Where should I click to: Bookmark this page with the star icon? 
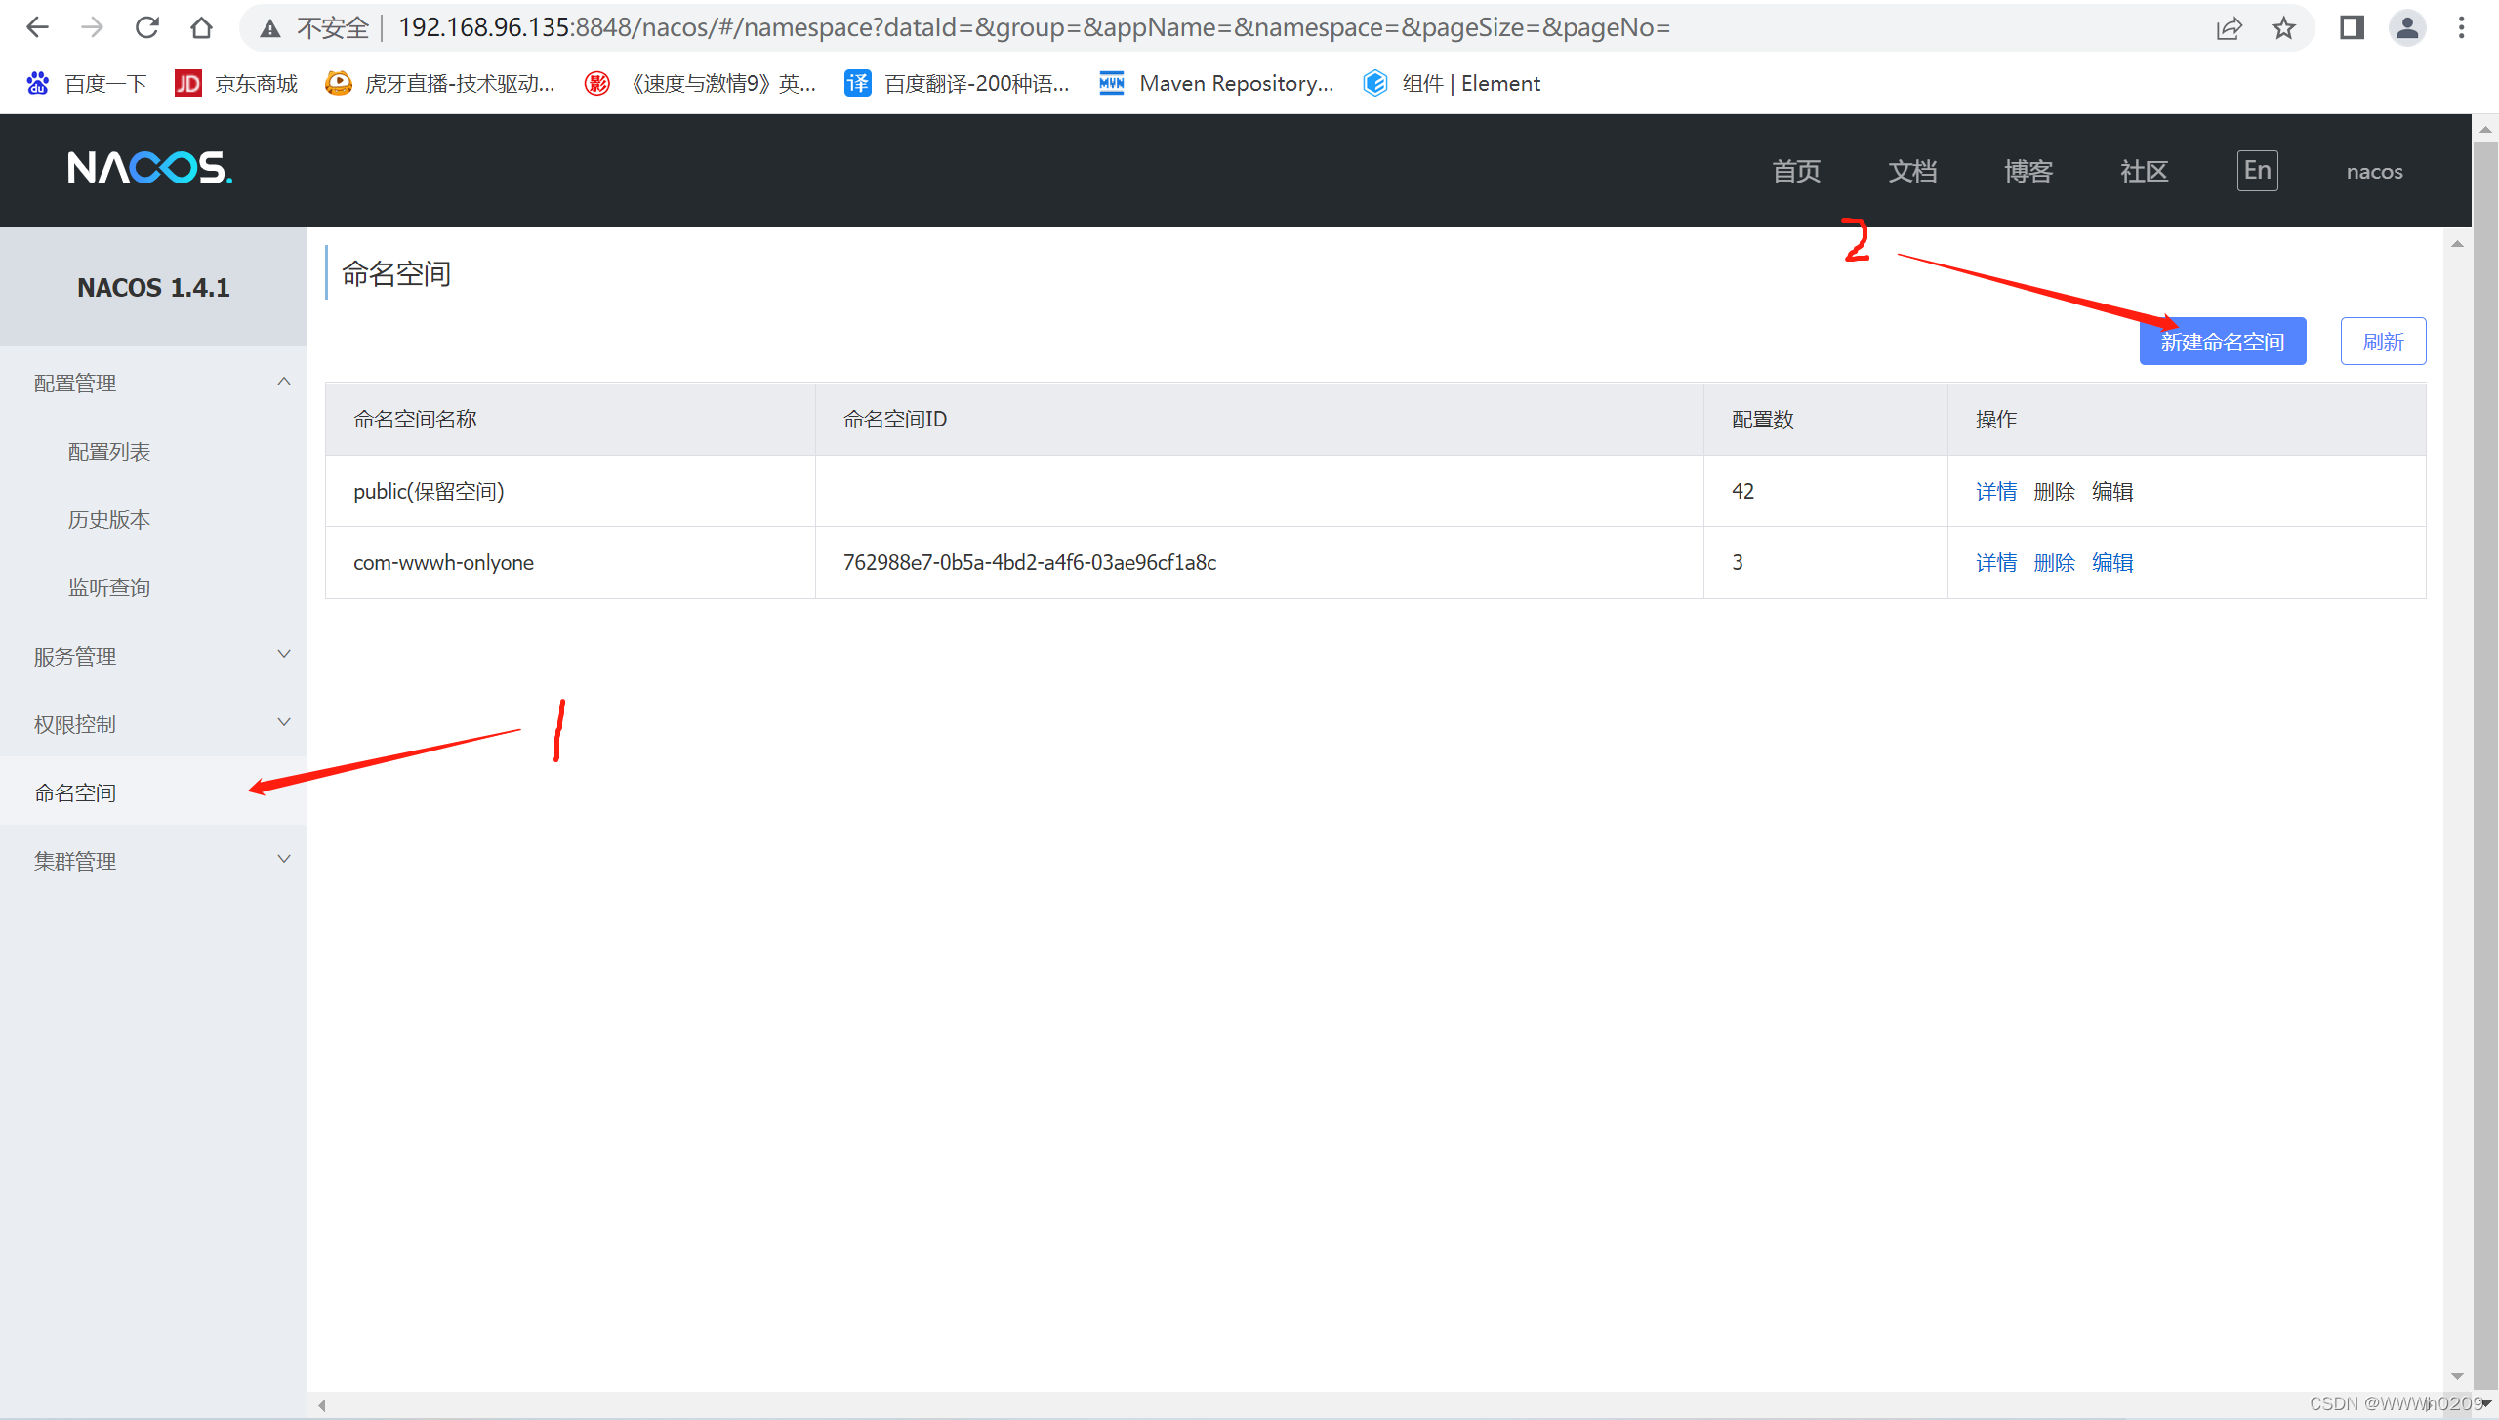coord(2283,28)
